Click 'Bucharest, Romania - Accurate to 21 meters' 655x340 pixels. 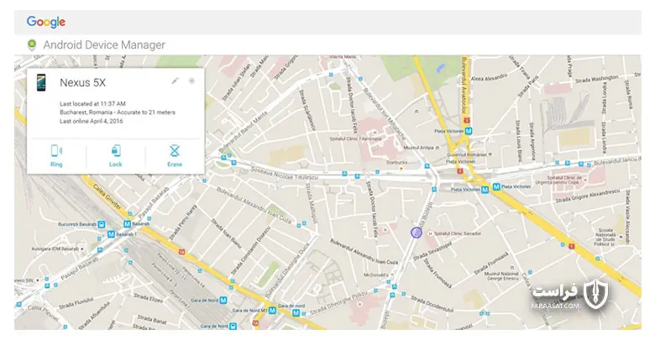[118, 112]
